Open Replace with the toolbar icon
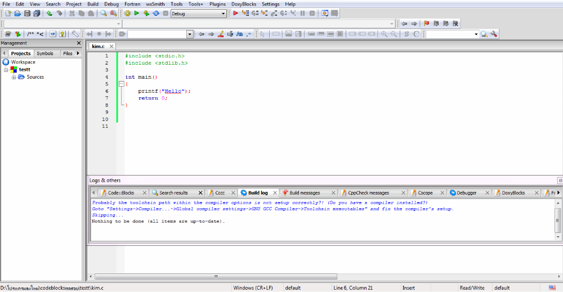Image resolution: width=563 pixels, height=292 pixels. coord(114,14)
